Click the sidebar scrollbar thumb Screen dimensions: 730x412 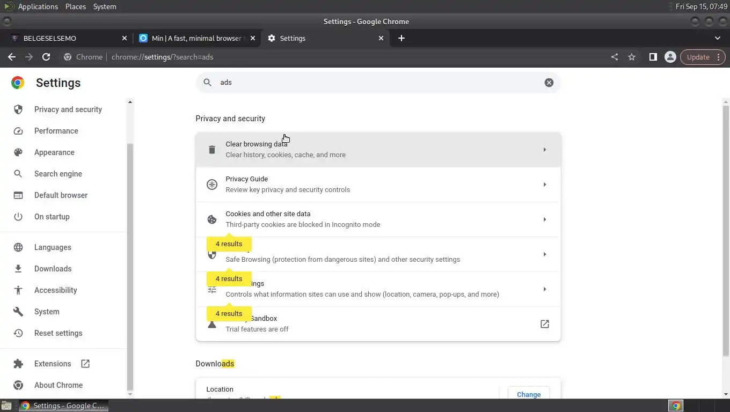click(x=129, y=267)
